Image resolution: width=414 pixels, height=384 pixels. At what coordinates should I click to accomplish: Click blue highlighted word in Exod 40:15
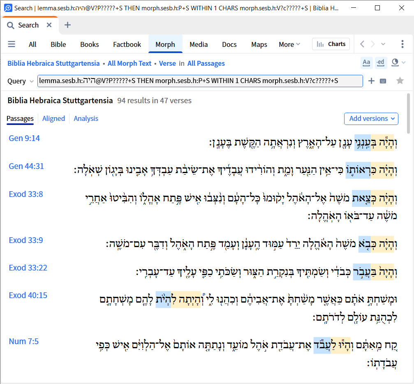[163, 299]
